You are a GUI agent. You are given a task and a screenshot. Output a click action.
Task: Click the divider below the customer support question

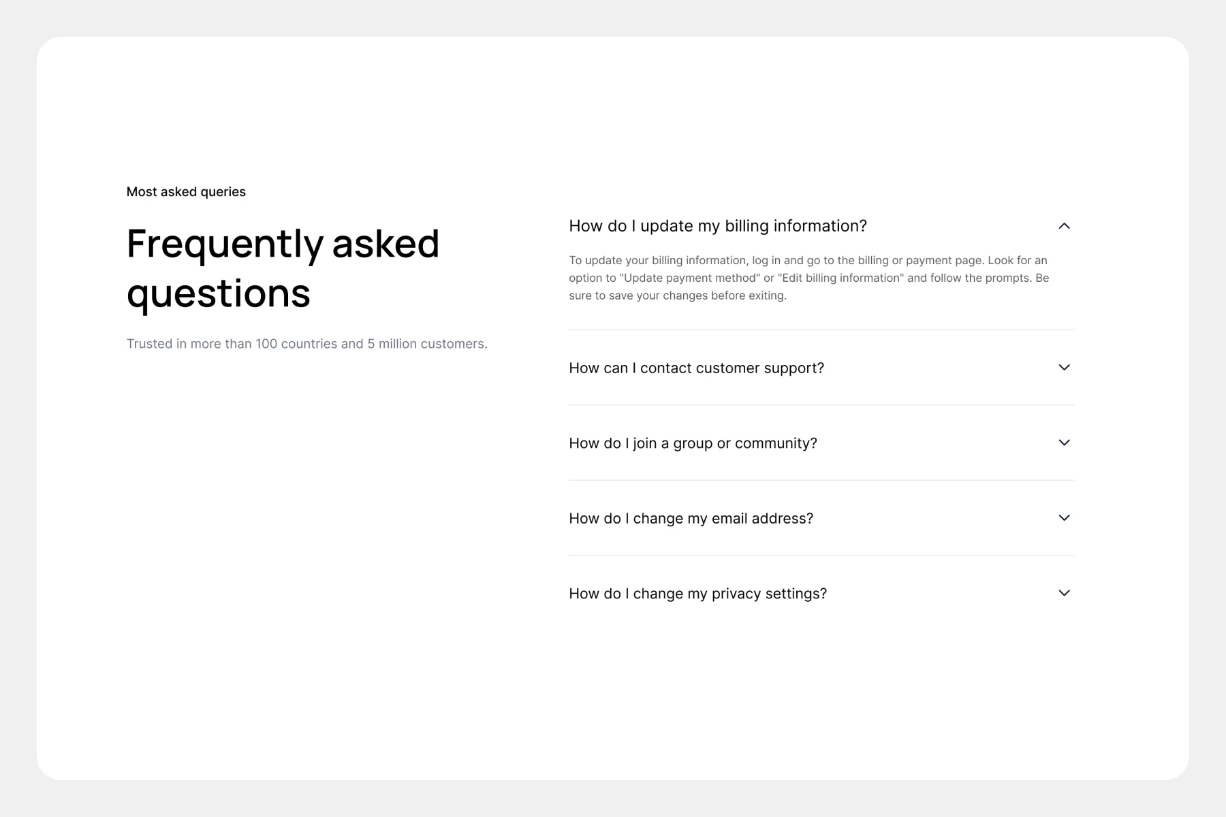tap(821, 405)
